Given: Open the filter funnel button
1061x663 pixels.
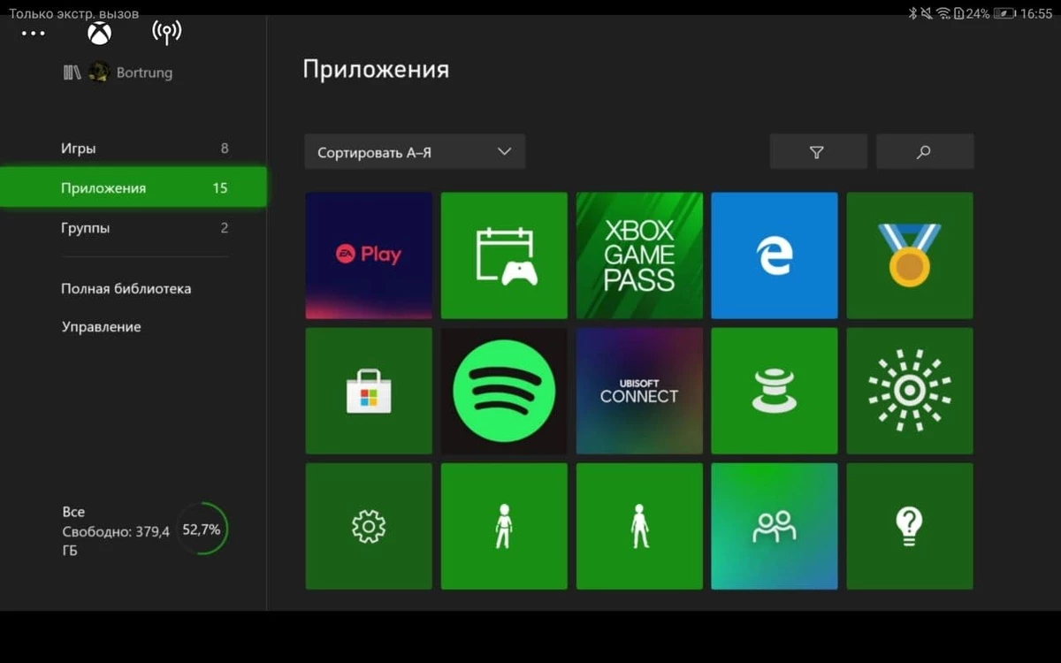Looking at the screenshot, I should coord(818,152).
